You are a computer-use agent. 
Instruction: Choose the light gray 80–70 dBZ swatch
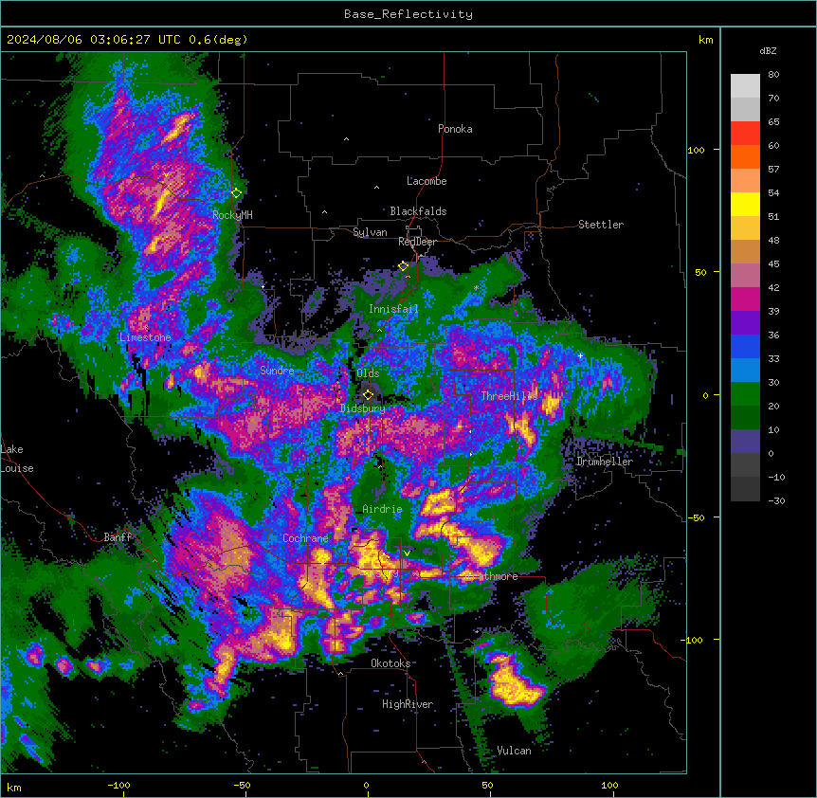745,86
